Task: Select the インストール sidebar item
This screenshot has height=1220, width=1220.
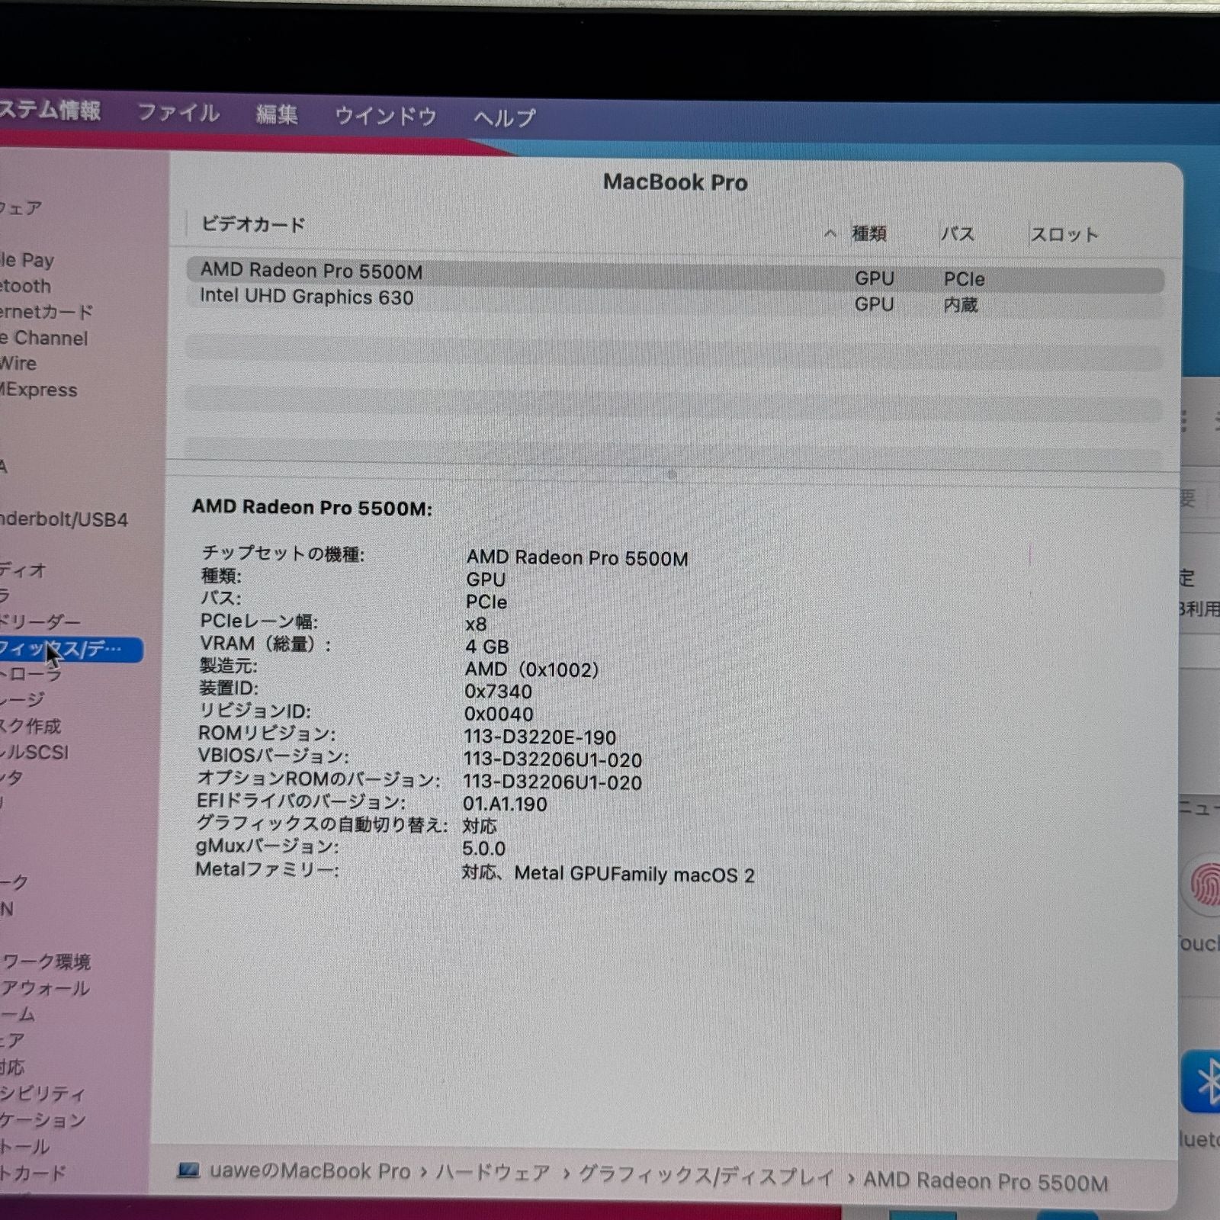Action: [25, 1146]
